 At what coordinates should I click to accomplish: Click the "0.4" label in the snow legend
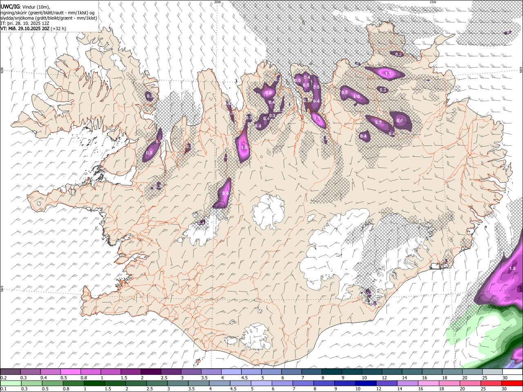pyautogui.click(x=43, y=378)
